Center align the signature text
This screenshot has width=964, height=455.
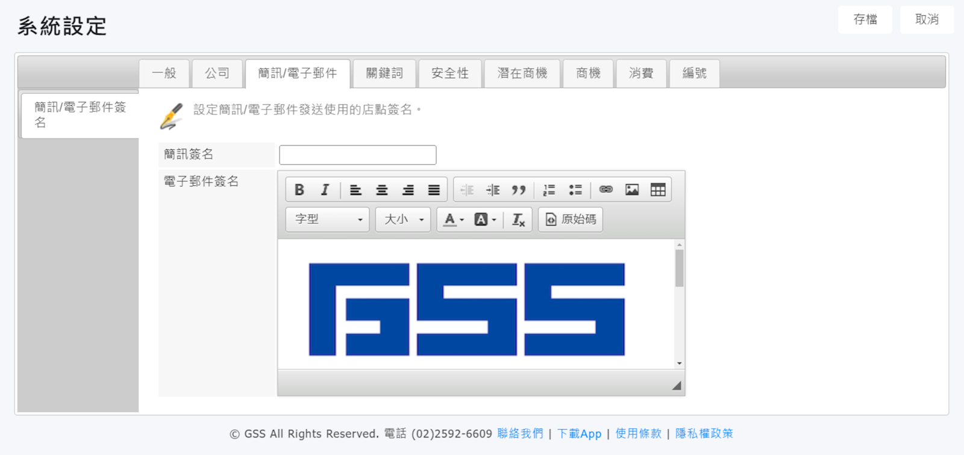coord(381,190)
